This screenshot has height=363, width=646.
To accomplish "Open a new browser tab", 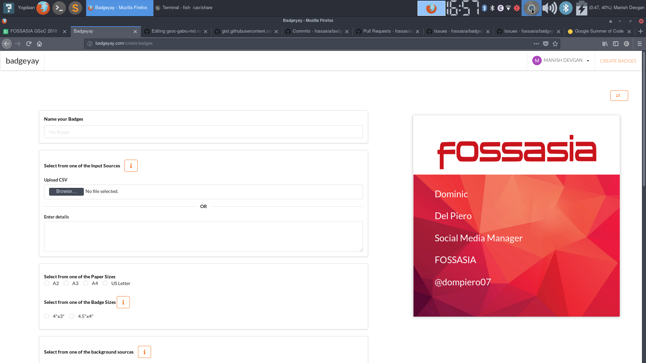I will click(x=641, y=31).
